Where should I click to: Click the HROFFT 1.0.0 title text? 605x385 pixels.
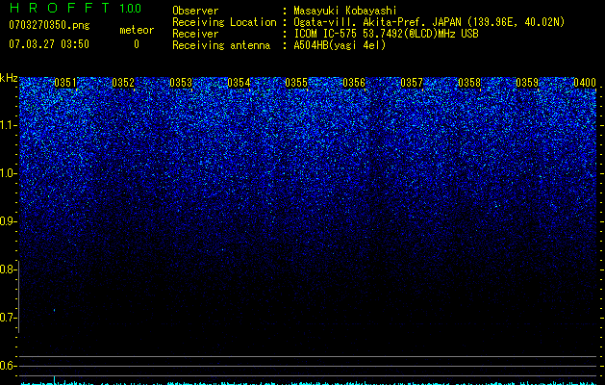tap(75, 8)
